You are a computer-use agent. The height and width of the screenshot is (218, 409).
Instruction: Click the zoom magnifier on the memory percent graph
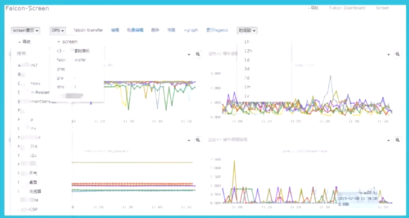coord(198,140)
